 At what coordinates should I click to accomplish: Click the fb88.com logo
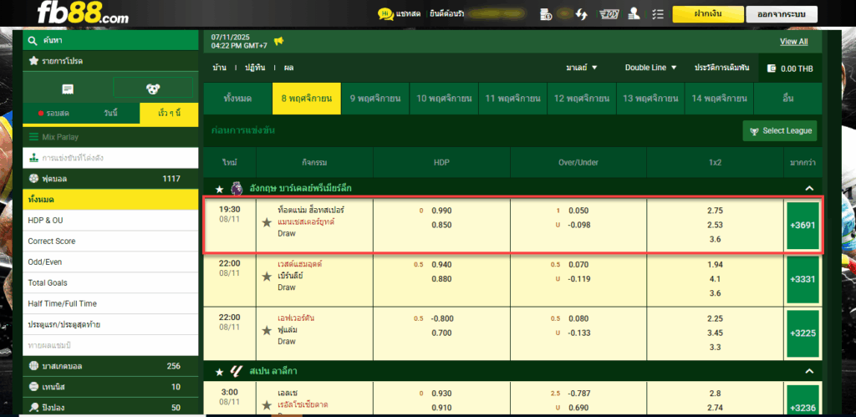click(x=83, y=13)
